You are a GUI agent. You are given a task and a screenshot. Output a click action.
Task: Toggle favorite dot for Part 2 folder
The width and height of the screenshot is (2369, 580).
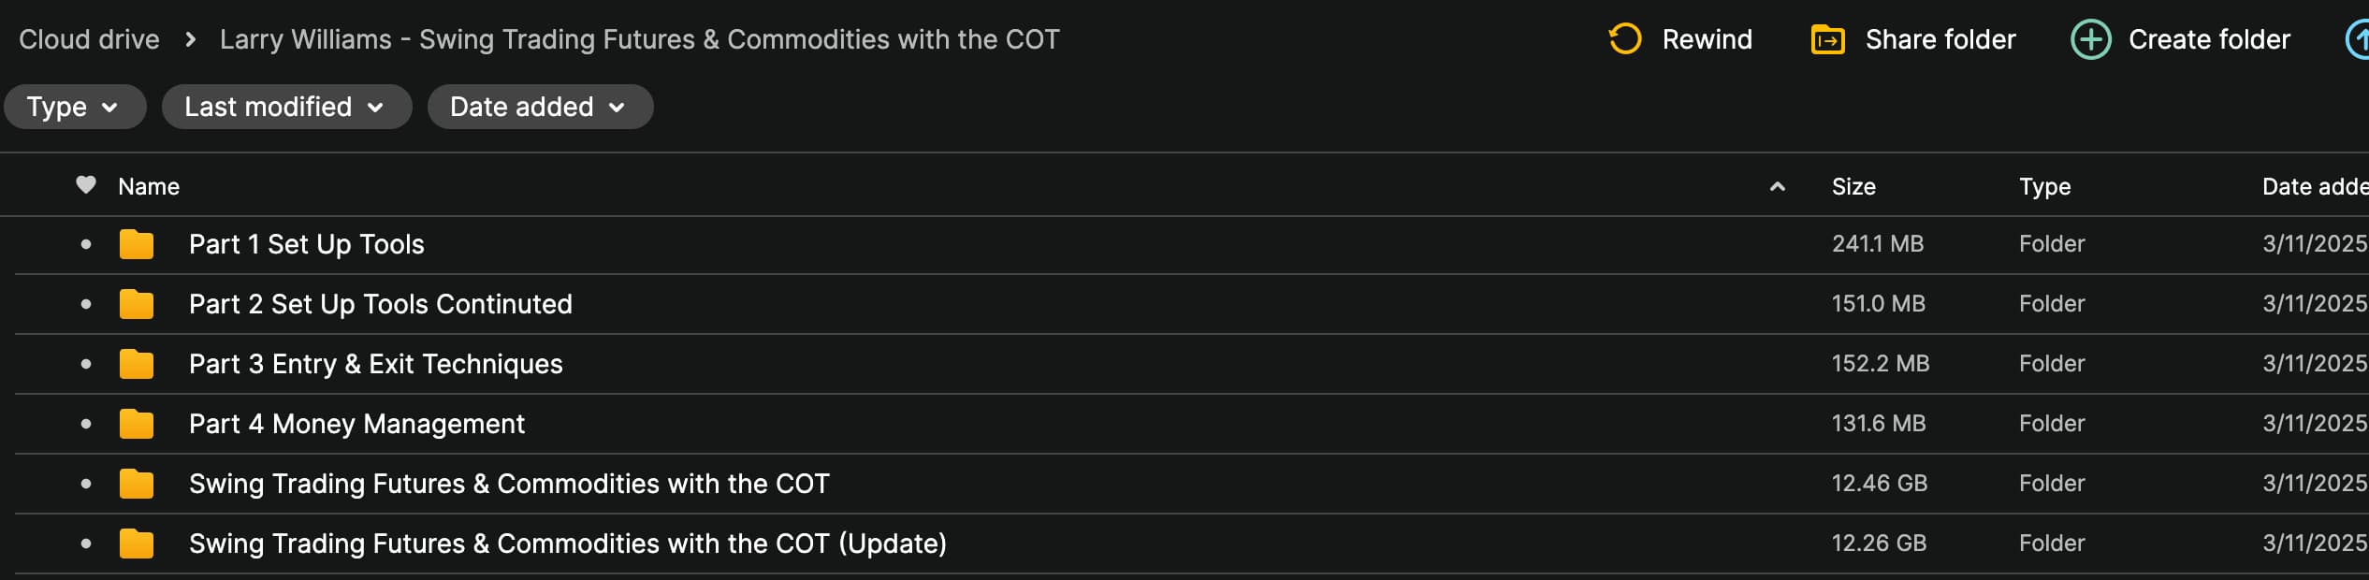tap(86, 304)
